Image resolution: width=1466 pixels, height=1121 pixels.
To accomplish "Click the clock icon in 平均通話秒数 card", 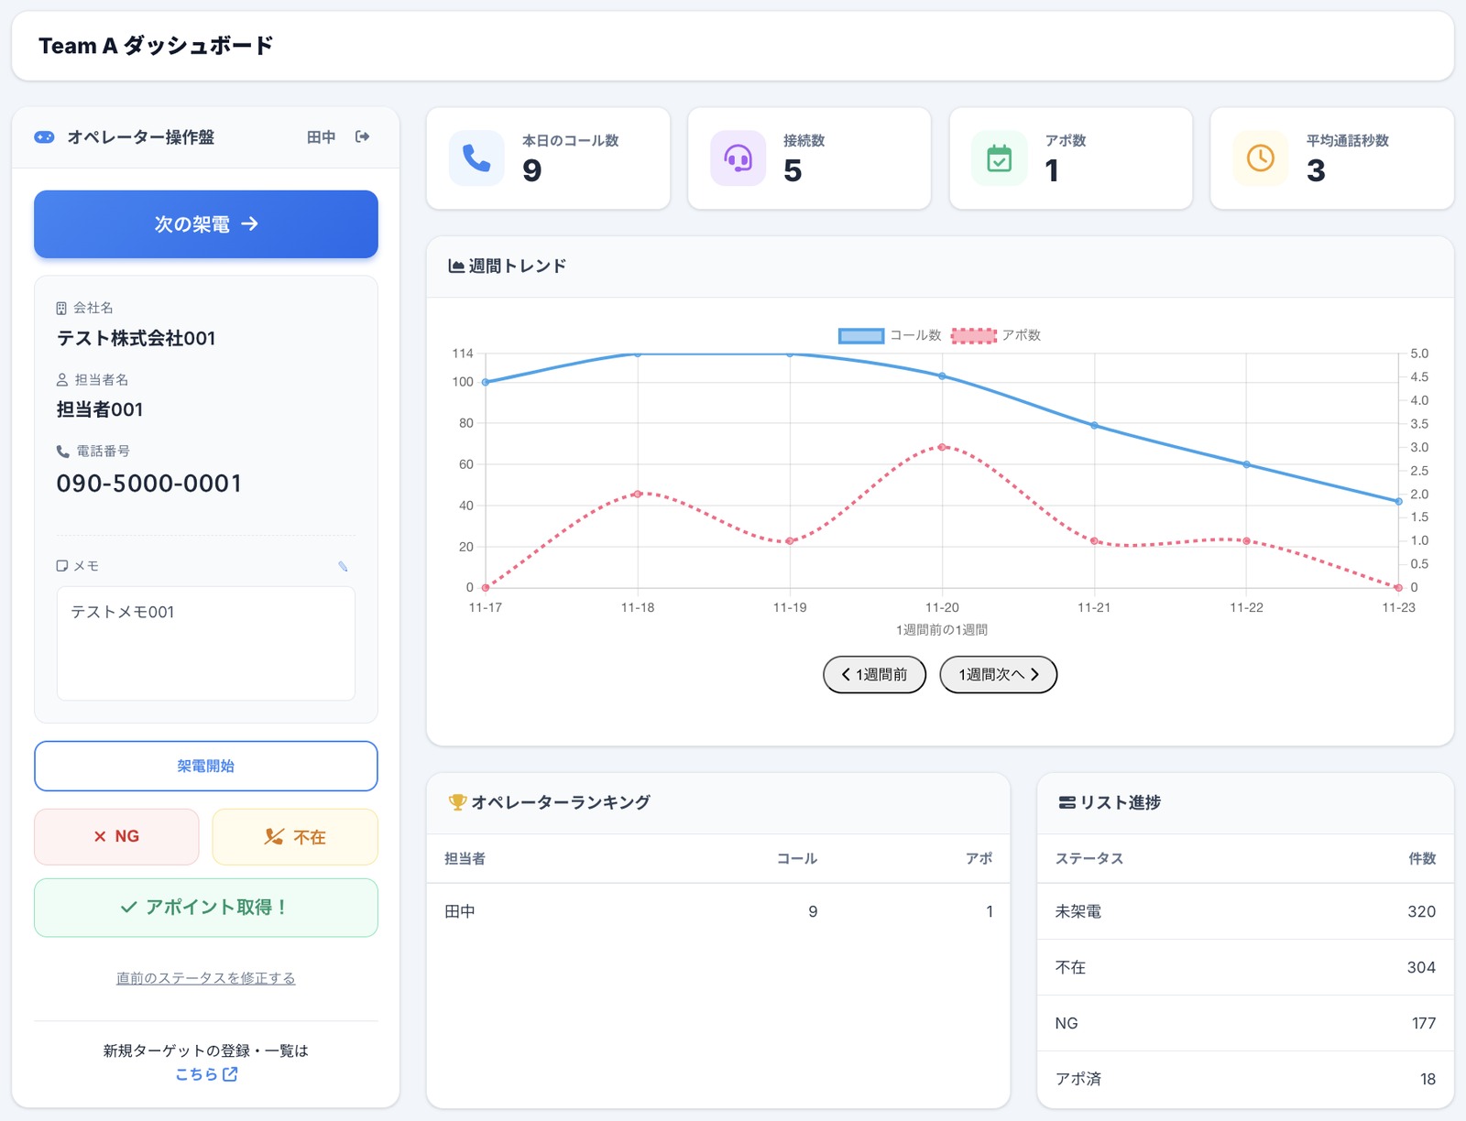I will coord(1260,158).
